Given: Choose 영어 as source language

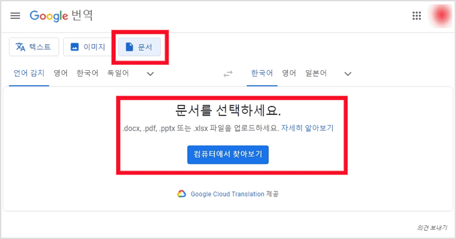Looking at the screenshot, I should [x=61, y=73].
